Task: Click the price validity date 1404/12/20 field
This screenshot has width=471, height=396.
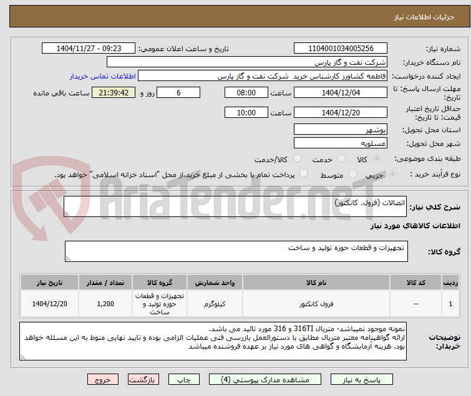Action: [341, 113]
